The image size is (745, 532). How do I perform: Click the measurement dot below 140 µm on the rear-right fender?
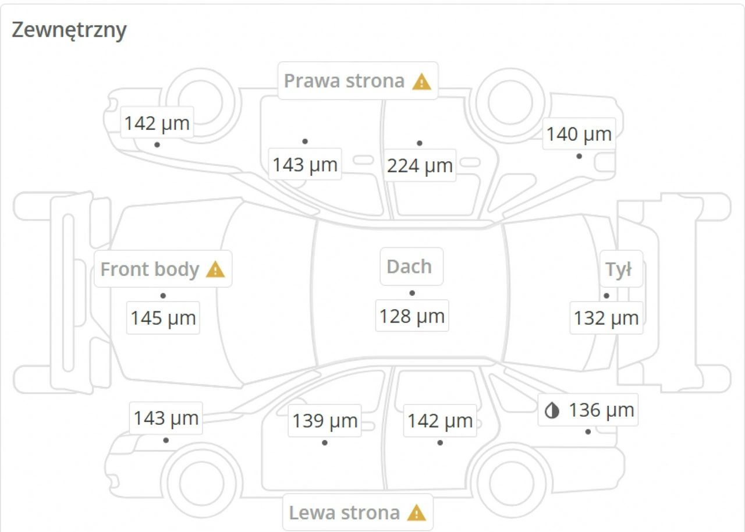point(579,156)
